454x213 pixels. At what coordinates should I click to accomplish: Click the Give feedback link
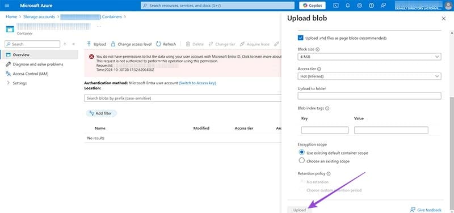[426, 210]
